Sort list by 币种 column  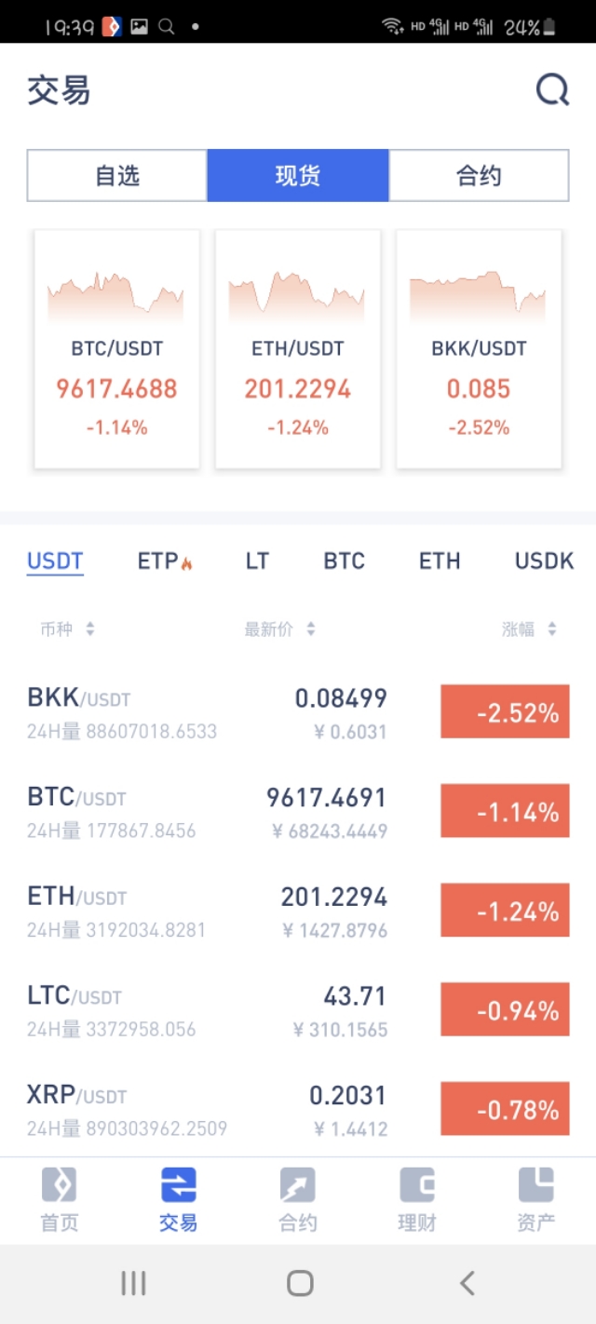67,629
